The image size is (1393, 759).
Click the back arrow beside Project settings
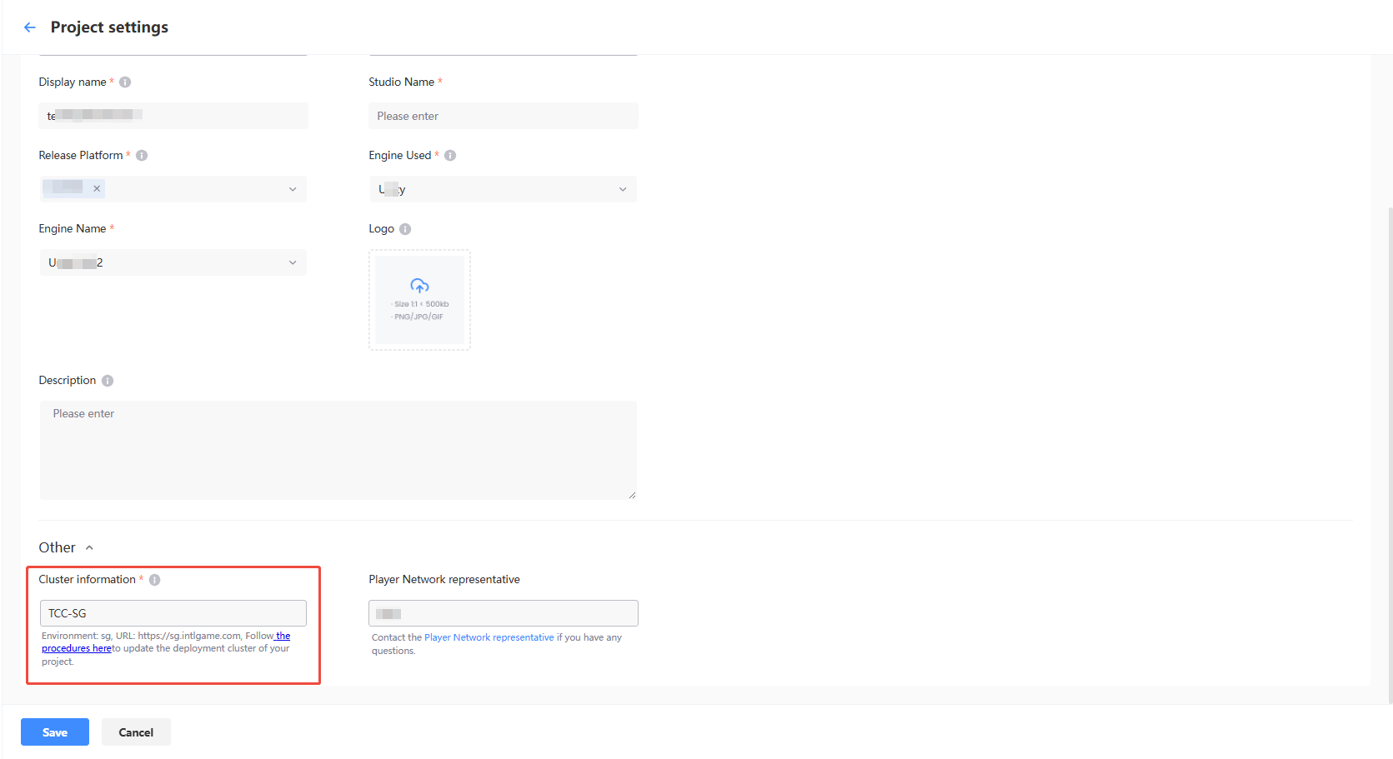30,27
